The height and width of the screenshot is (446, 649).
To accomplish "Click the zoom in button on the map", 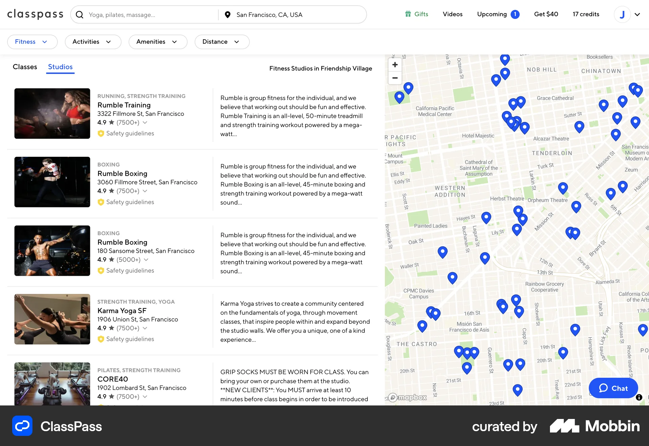I will (x=395, y=65).
